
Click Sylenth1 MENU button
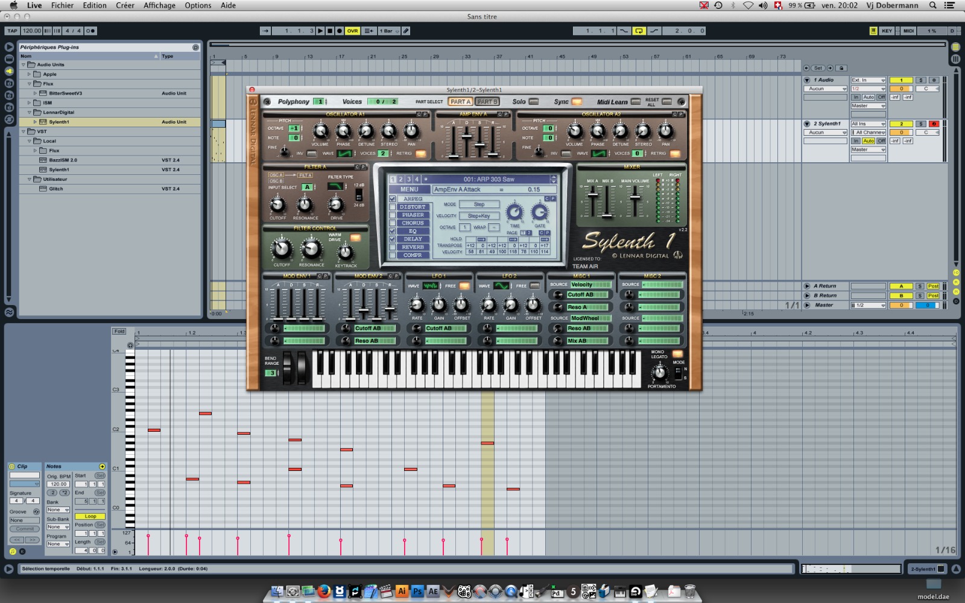[410, 189]
